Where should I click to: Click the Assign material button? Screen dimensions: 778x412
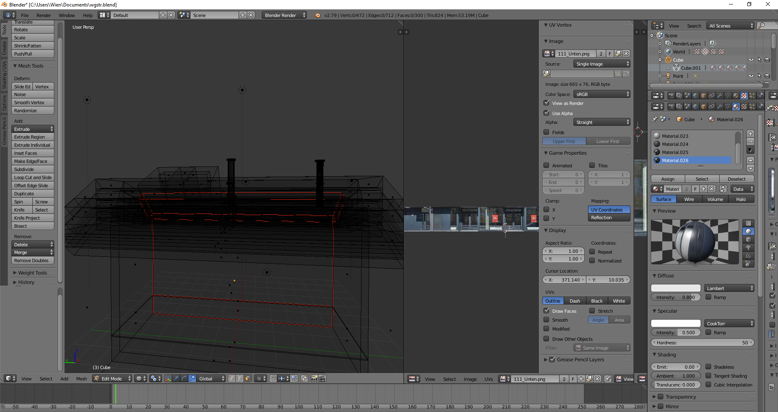[x=668, y=179]
